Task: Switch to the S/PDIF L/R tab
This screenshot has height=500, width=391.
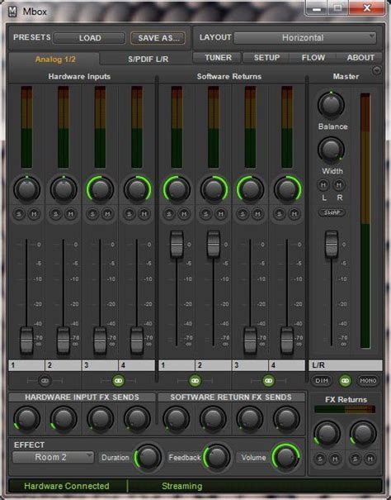Action: (x=148, y=60)
